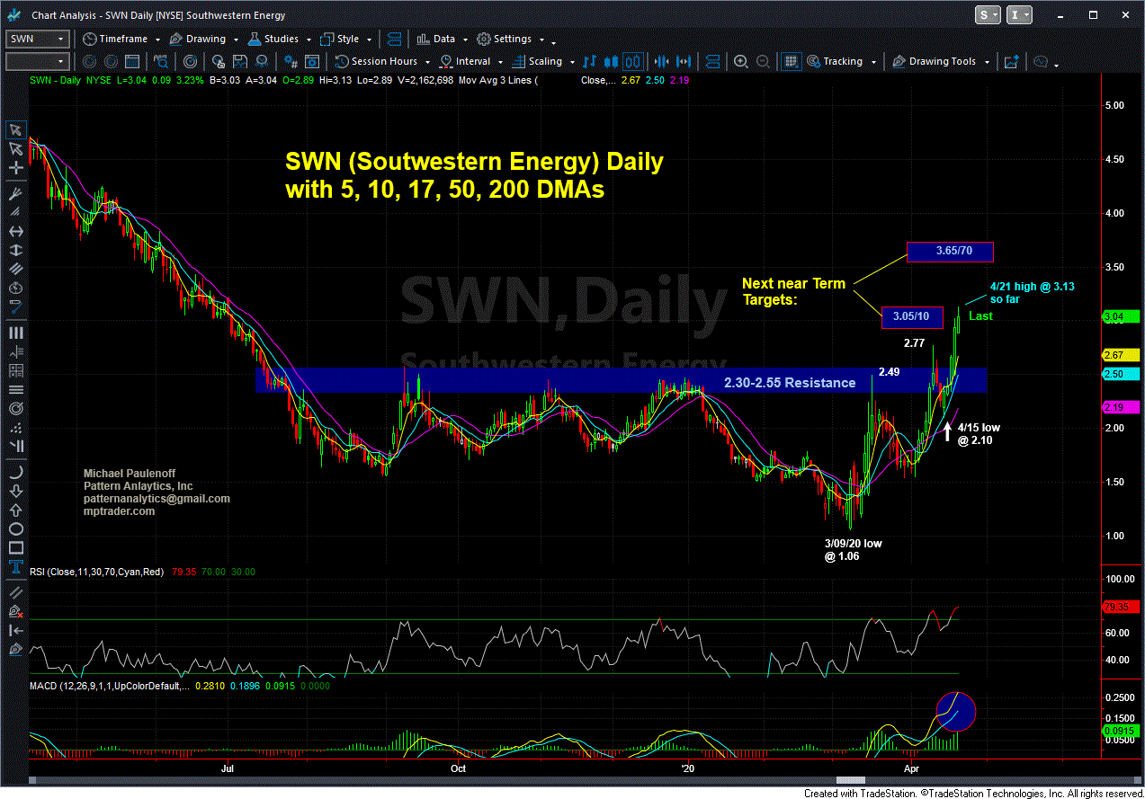Select the crosshair plus cursor tool
The image size is (1145, 799).
coord(15,169)
